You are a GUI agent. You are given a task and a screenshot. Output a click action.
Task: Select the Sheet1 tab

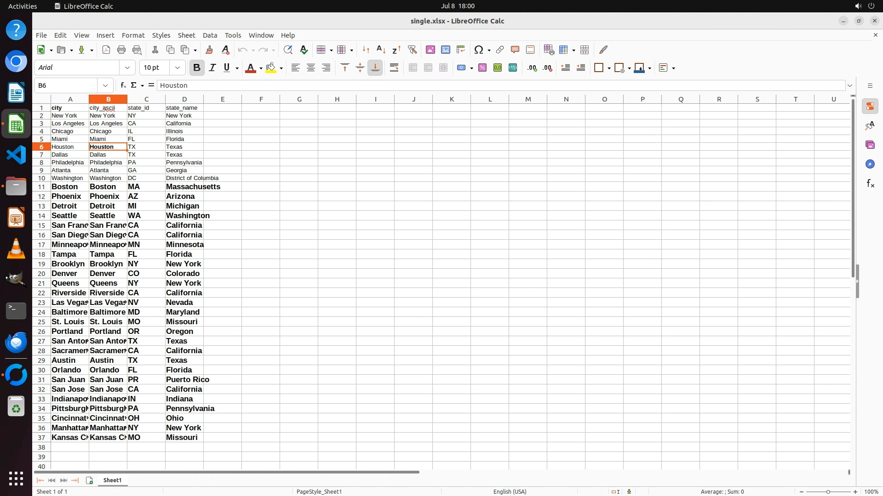tap(112, 480)
